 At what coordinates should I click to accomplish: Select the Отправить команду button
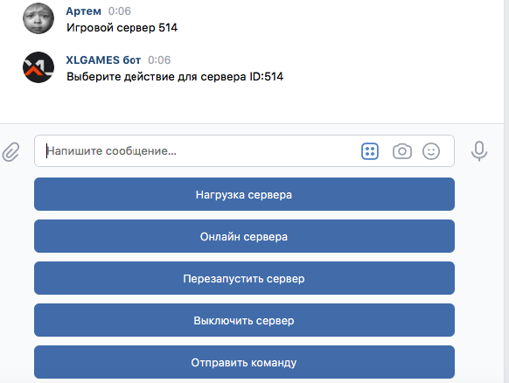click(x=244, y=362)
